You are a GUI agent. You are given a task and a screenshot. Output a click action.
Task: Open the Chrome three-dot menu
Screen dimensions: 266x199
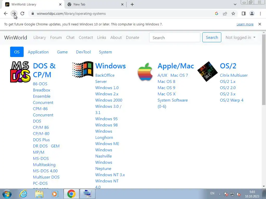(260, 13)
